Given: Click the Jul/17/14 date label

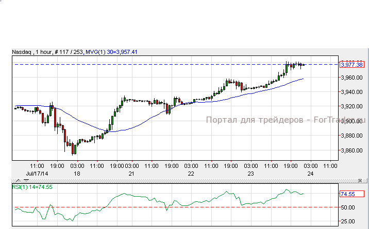Looking at the screenshot, I should pos(37,174).
